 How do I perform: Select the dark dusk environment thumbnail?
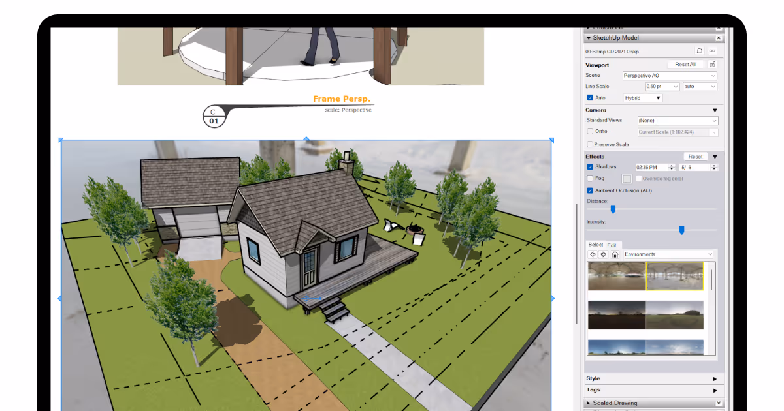pos(617,314)
